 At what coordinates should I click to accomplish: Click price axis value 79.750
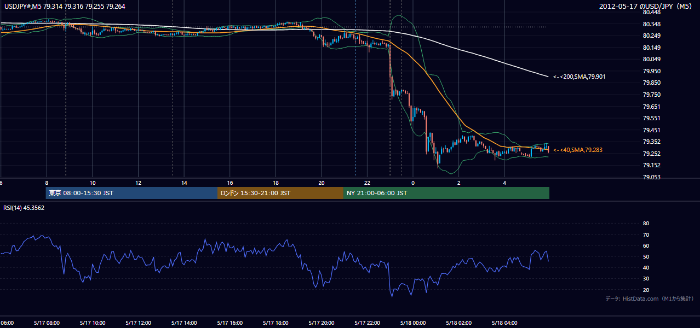coord(651,95)
